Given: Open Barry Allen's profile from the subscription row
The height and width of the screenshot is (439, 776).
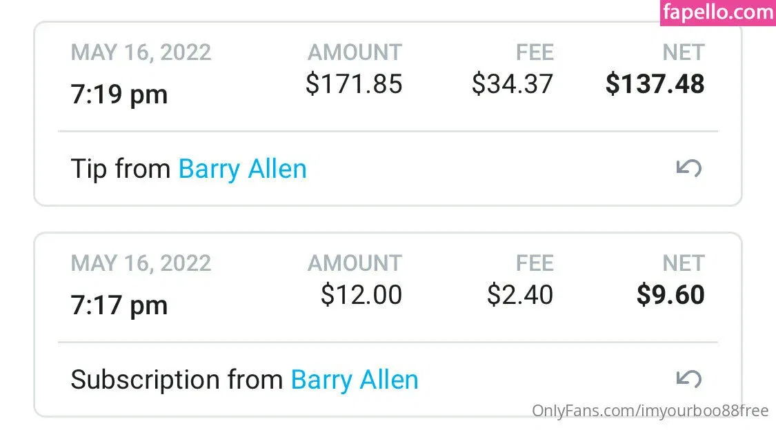Looking at the screenshot, I should tap(355, 380).
